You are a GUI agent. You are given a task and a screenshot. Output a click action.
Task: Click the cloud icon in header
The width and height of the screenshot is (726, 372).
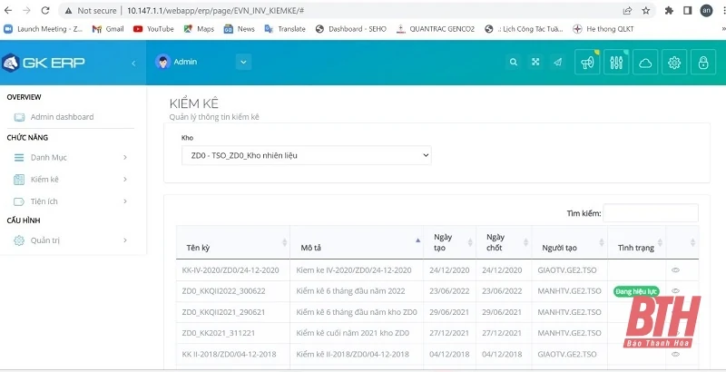pyautogui.click(x=645, y=62)
